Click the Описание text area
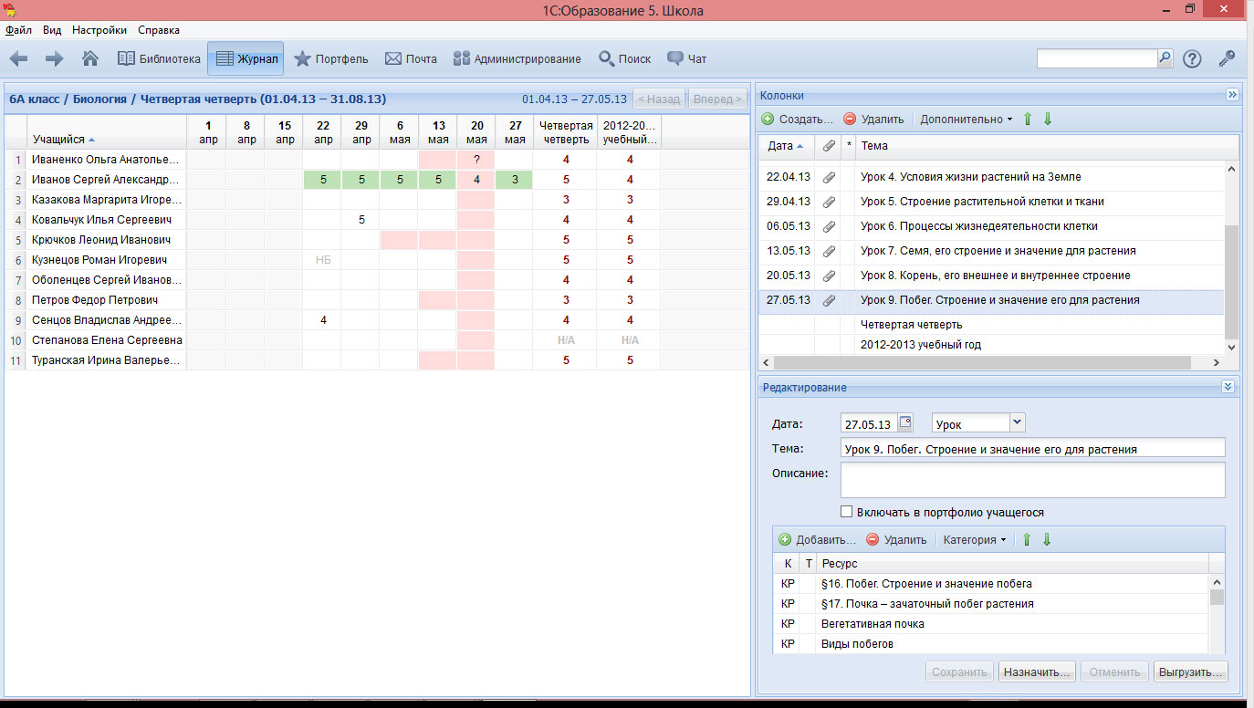The image size is (1254, 708). click(x=1032, y=480)
